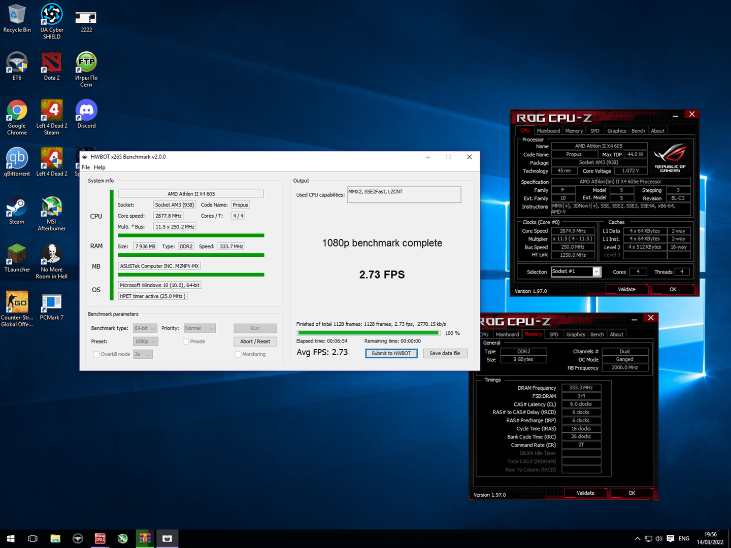The width and height of the screenshot is (731, 548).
Task: Open the Windows Start menu
Action: 11,538
